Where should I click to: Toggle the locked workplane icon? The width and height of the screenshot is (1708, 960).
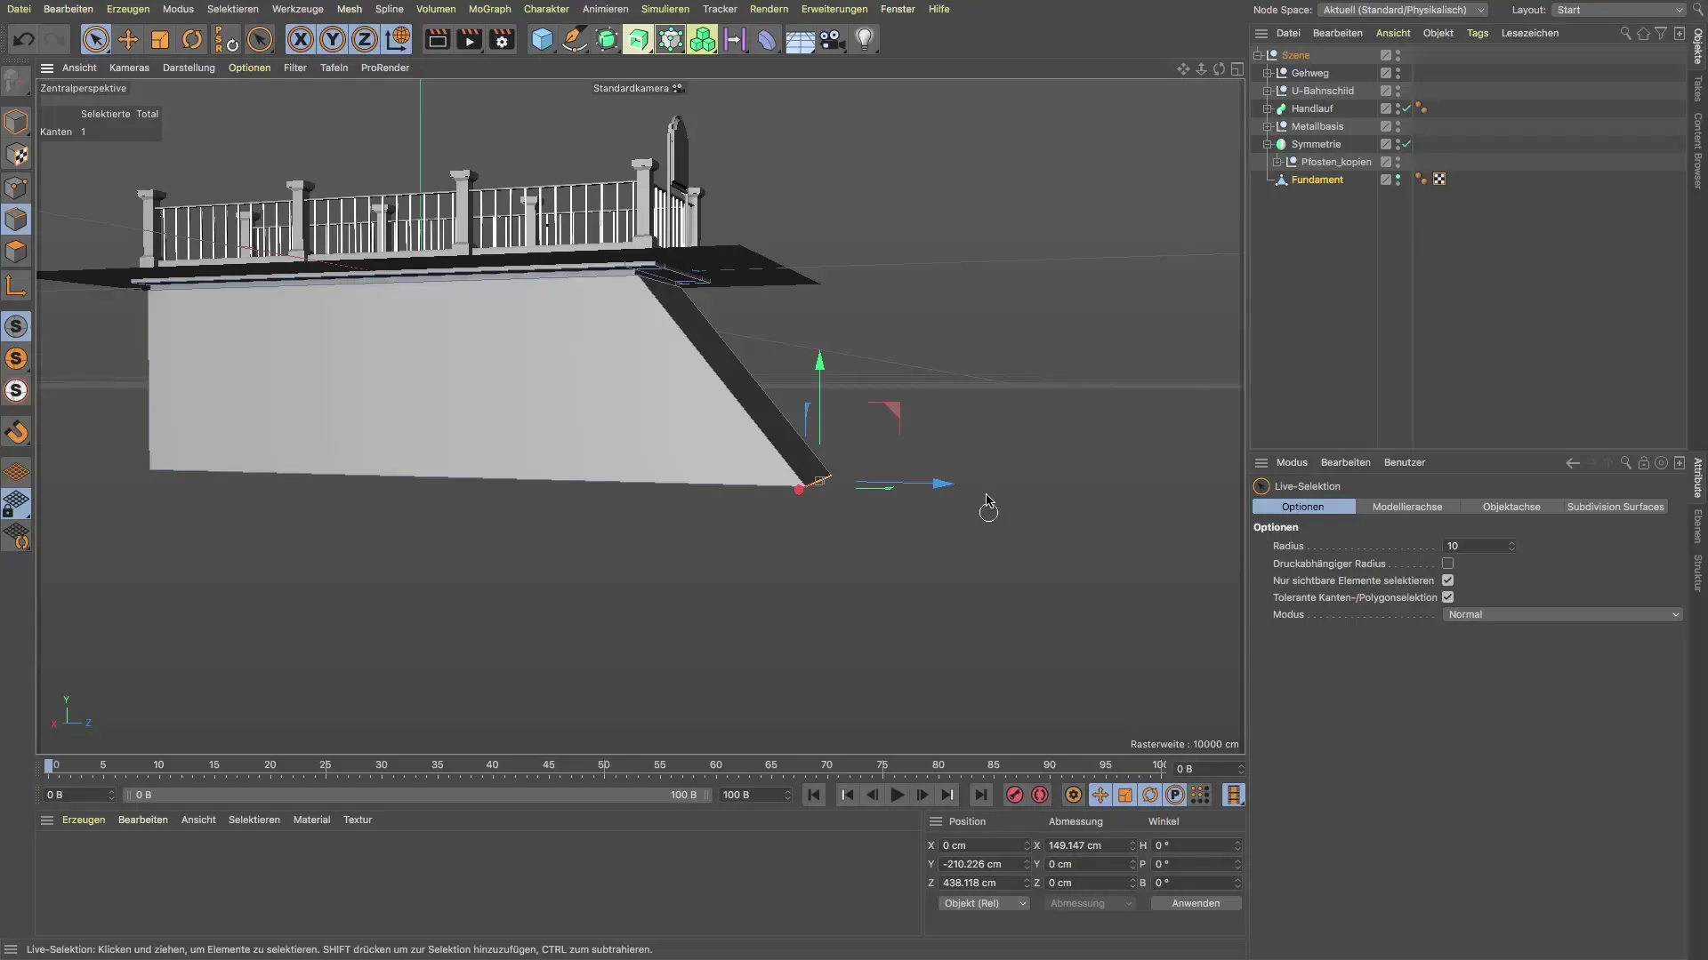(16, 504)
